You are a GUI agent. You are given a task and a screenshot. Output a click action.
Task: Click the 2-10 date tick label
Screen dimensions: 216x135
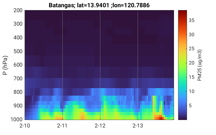pyautogui.click(x=25, y=126)
